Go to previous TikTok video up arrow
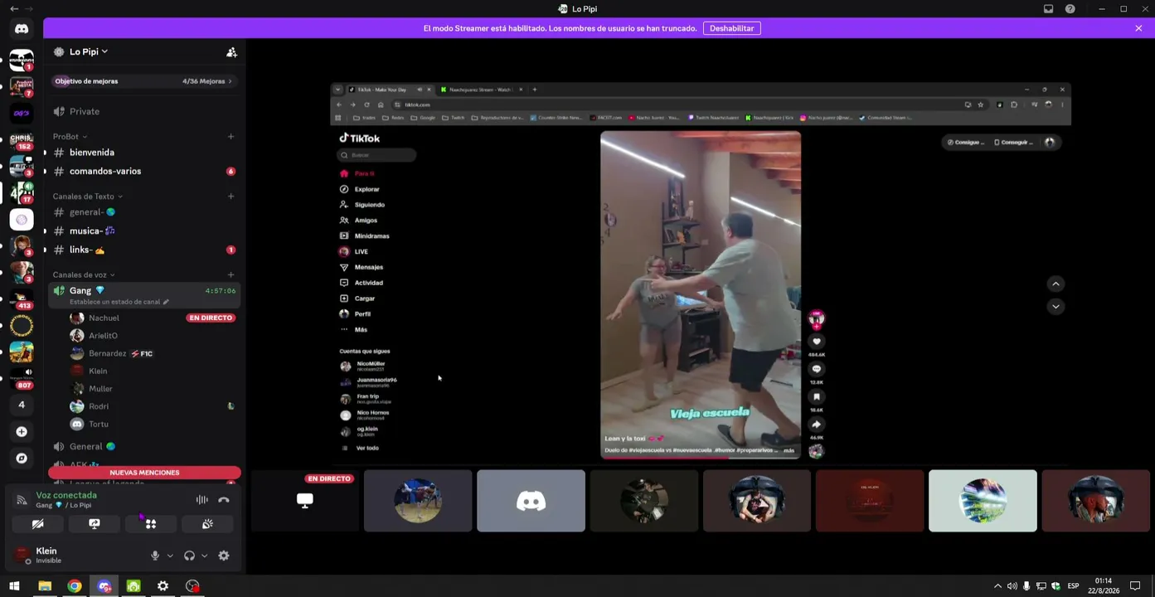Viewport: 1155px width, 597px height. tap(1056, 284)
